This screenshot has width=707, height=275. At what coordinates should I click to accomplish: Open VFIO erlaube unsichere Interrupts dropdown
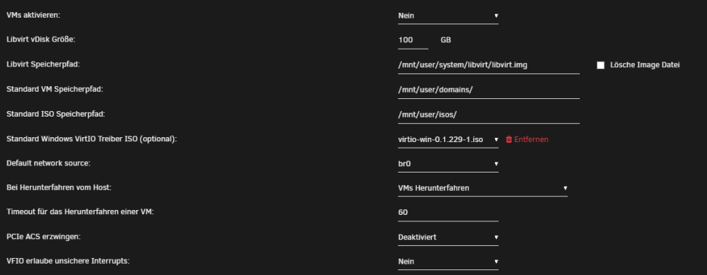point(448,262)
